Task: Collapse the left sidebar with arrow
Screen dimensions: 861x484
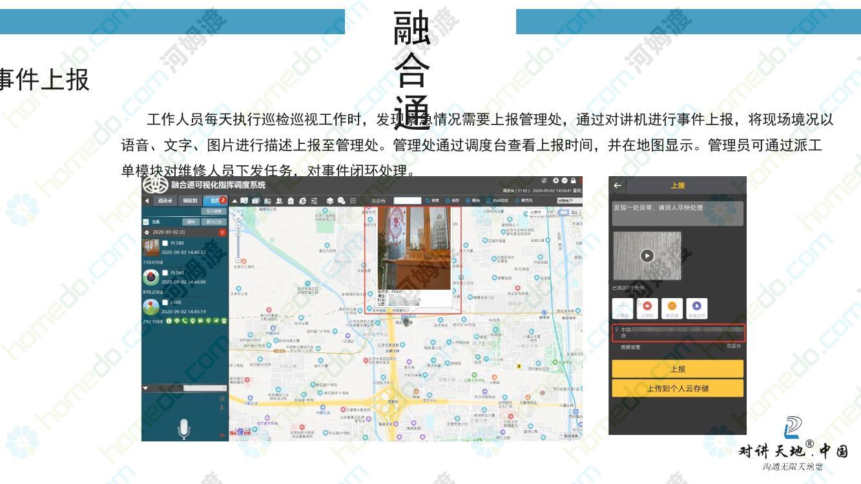Action: click(147, 201)
